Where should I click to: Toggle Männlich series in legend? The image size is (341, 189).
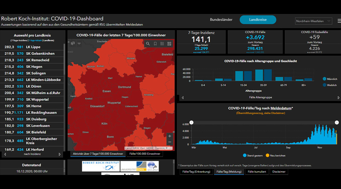pyautogui.click(x=330, y=79)
